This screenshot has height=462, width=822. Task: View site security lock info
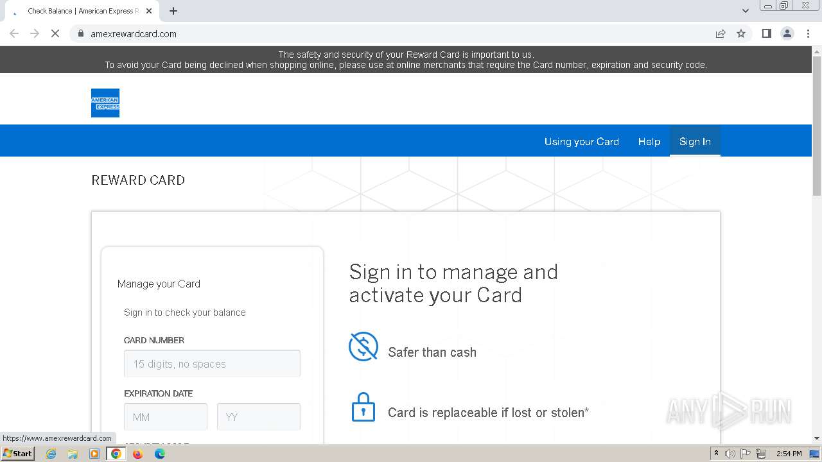[81, 33]
